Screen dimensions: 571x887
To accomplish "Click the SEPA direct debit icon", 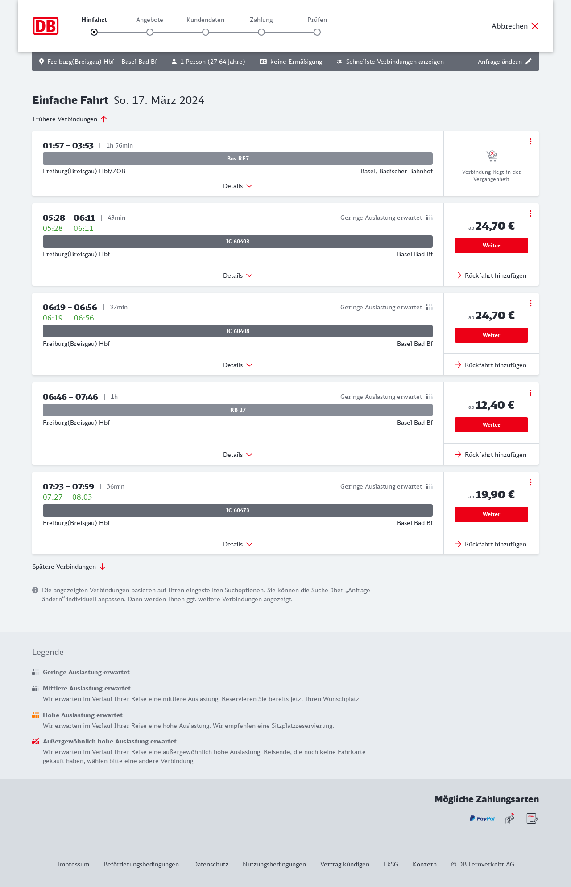I will click(x=532, y=818).
